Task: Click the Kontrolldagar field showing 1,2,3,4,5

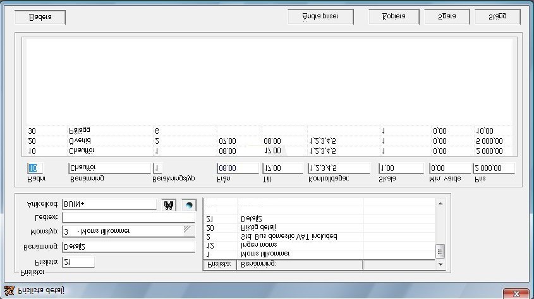Action: tap(339, 168)
